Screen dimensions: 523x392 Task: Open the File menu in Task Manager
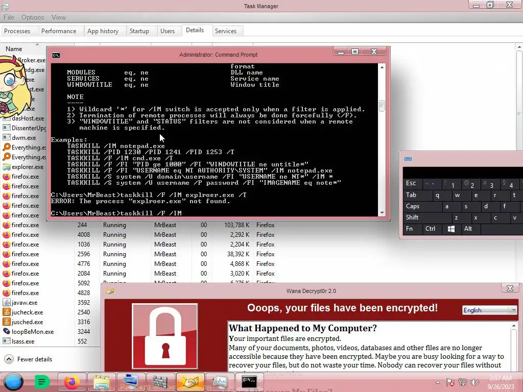pos(9,17)
